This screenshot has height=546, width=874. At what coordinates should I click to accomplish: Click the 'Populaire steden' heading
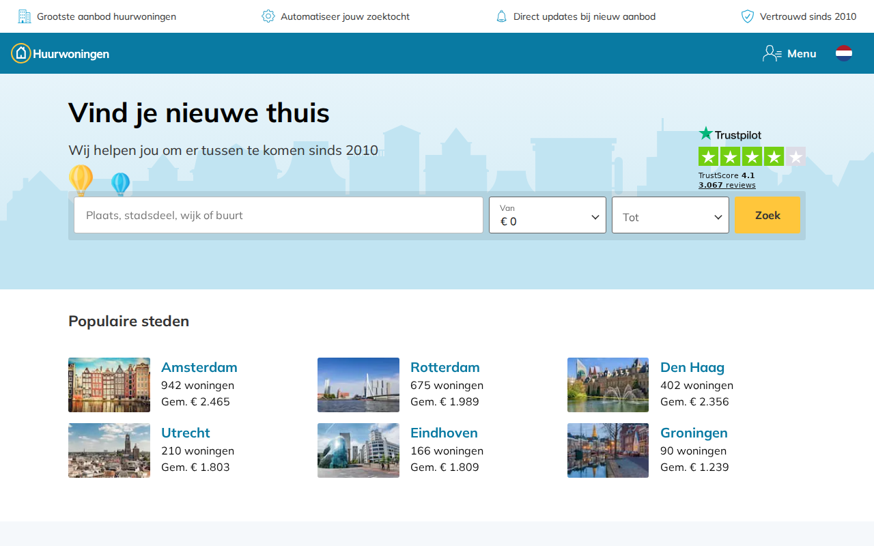coord(128,321)
